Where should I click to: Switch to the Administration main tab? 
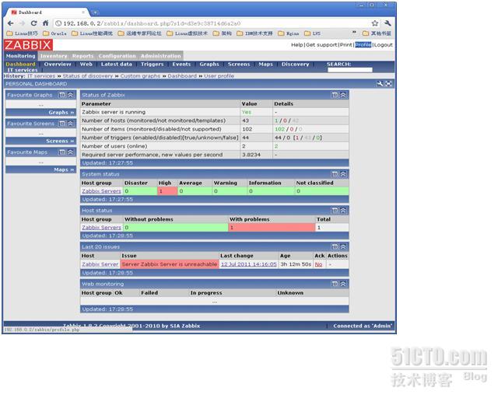pyautogui.click(x=161, y=56)
